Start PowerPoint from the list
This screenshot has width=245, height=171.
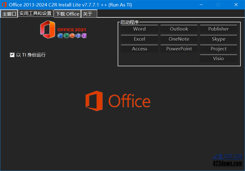tap(179, 49)
